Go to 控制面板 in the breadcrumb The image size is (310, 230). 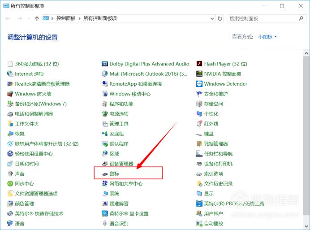click(66, 18)
